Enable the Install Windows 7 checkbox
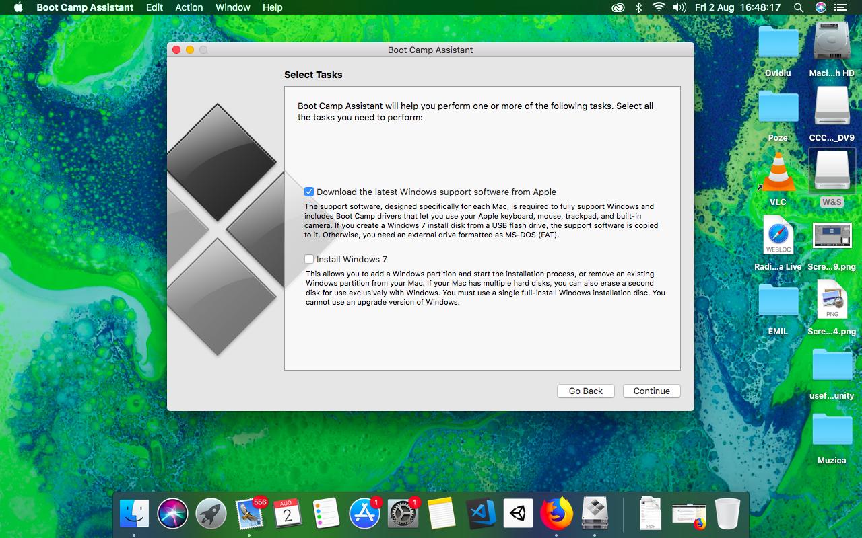862x538 pixels. [x=309, y=259]
